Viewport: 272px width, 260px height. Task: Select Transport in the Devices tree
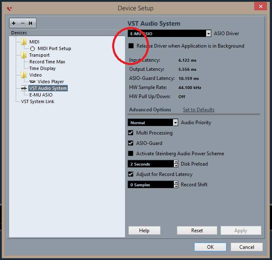pos(40,55)
